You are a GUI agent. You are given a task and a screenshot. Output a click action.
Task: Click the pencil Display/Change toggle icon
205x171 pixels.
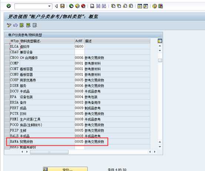(x=9, y=25)
